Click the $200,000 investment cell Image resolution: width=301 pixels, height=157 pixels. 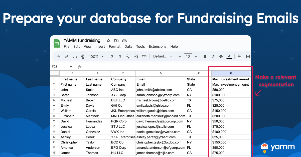[x=231, y=116]
